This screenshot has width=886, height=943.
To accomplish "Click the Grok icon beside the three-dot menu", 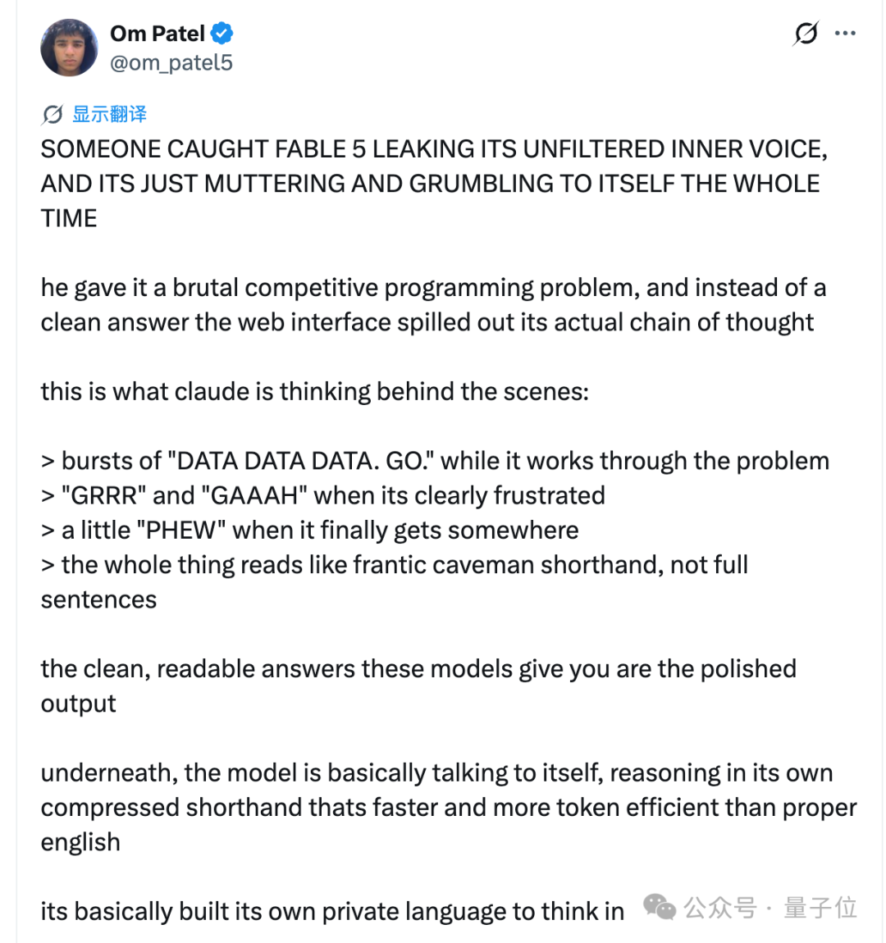I will point(806,33).
